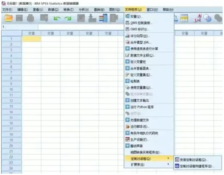224x175 pixels.
Task: Choose 安装定制对话框(D)... in the submenu
Action: point(198,160)
